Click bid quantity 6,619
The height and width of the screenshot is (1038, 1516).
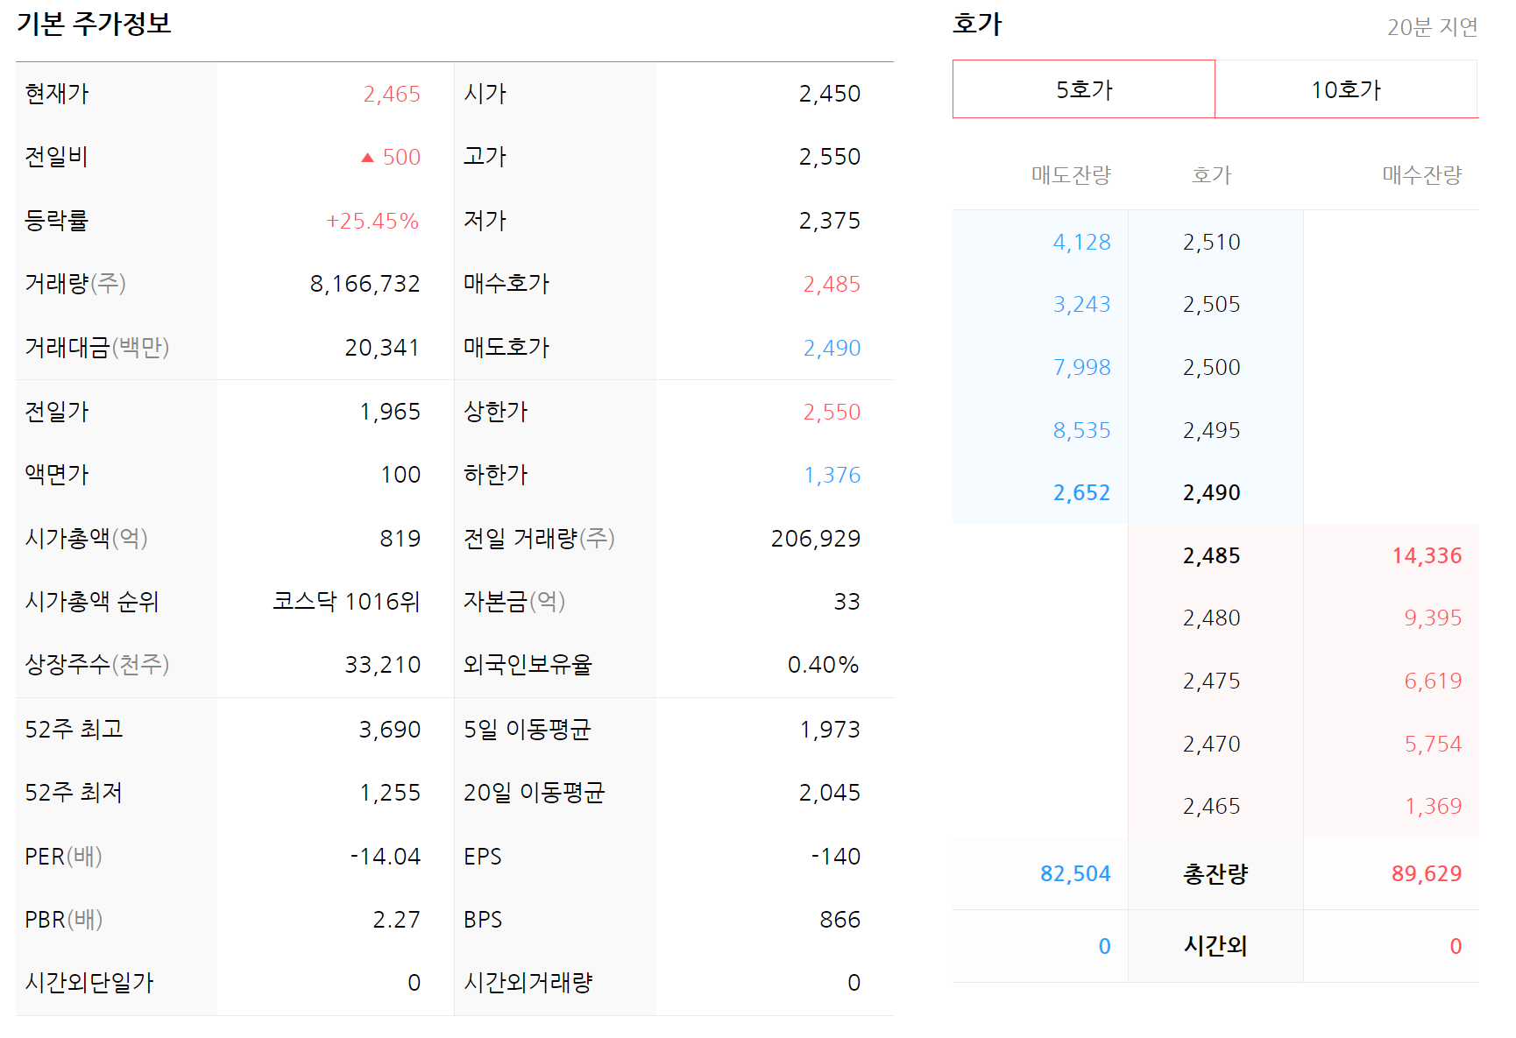tap(1433, 681)
